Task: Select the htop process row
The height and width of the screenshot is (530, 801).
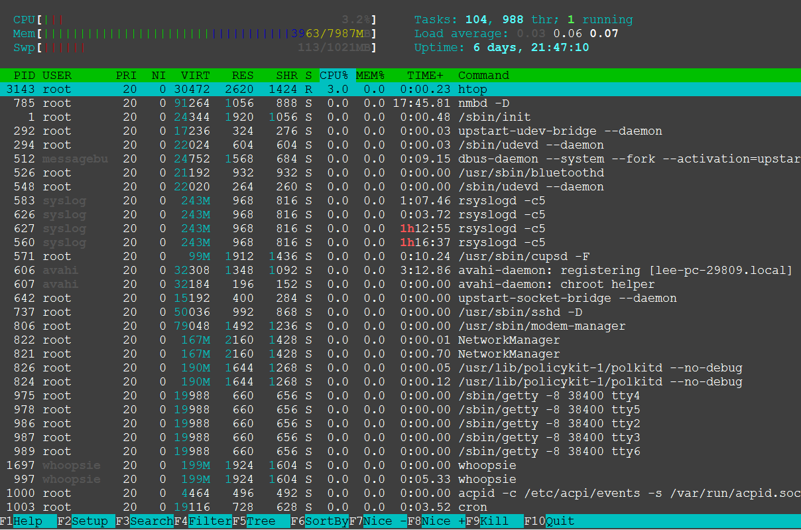Action: point(400,90)
